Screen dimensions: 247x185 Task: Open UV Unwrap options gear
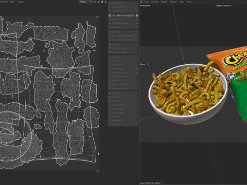click(x=137, y=20)
